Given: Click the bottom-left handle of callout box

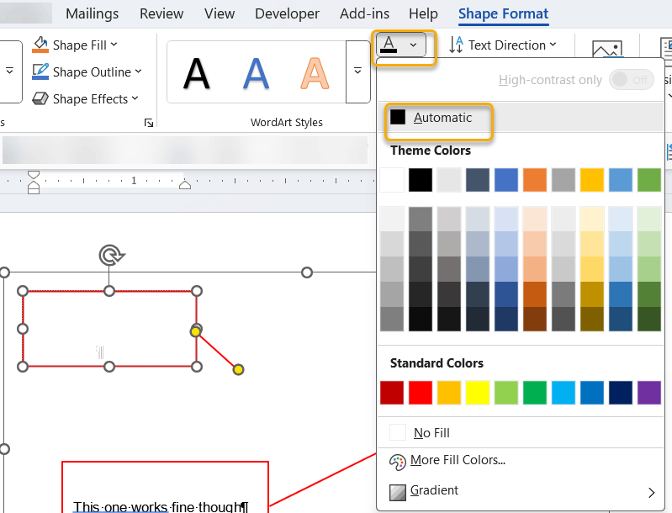Looking at the screenshot, I should coord(23,367).
